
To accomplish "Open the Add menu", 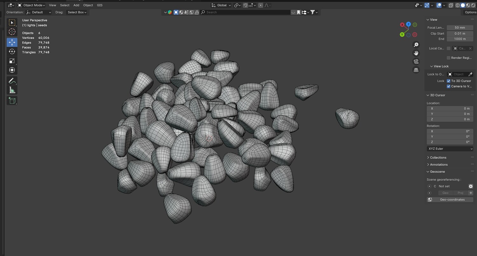I will (76, 5).
